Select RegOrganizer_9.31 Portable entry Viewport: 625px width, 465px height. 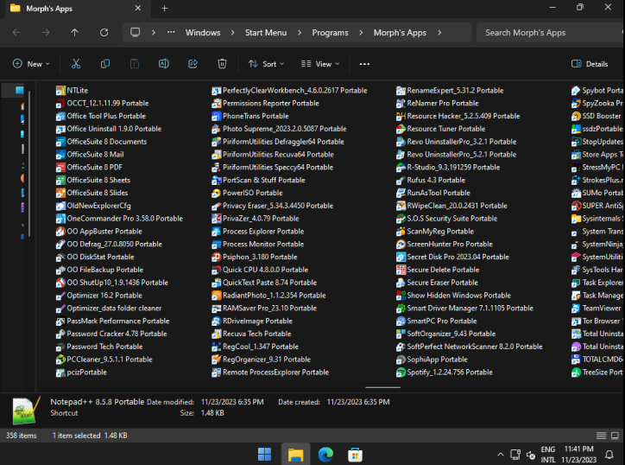pyautogui.click(x=261, y=360)
